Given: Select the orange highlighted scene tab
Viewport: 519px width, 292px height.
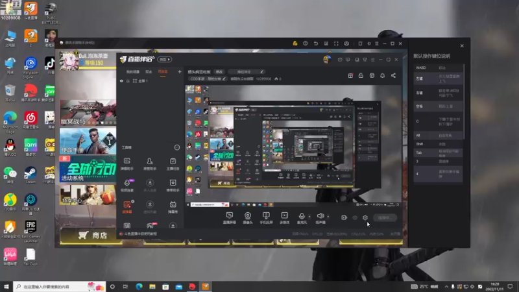Looking at the screenshot, I should point(163,71).
